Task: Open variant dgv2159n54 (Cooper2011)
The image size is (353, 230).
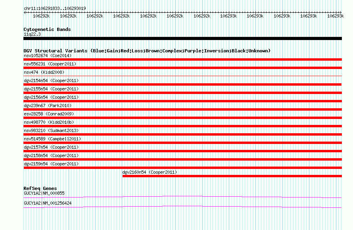Action: coord(182,168)
